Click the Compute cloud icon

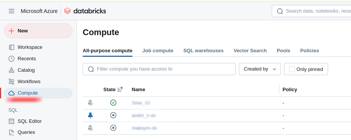coord(11,93)
